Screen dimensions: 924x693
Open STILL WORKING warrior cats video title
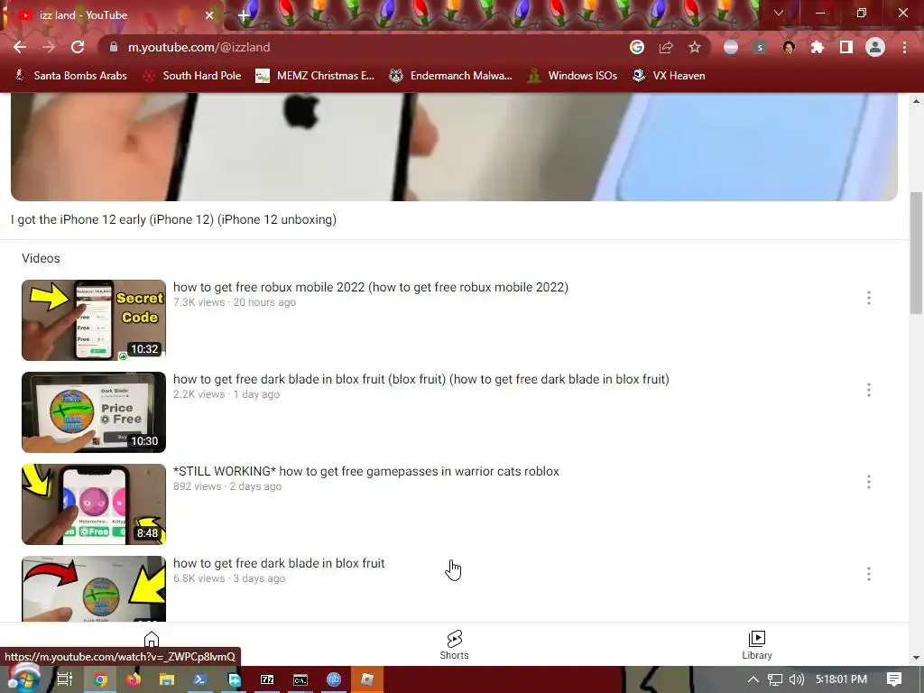click(x=366, y=471)
